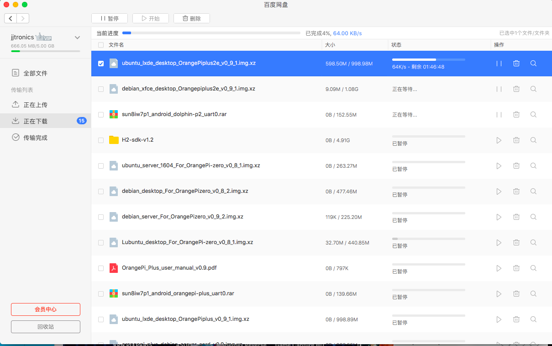Expand the jjtronics account dropdown
Image resolution: width=552 pixels, height=346 pixels.
coord(77,37)
